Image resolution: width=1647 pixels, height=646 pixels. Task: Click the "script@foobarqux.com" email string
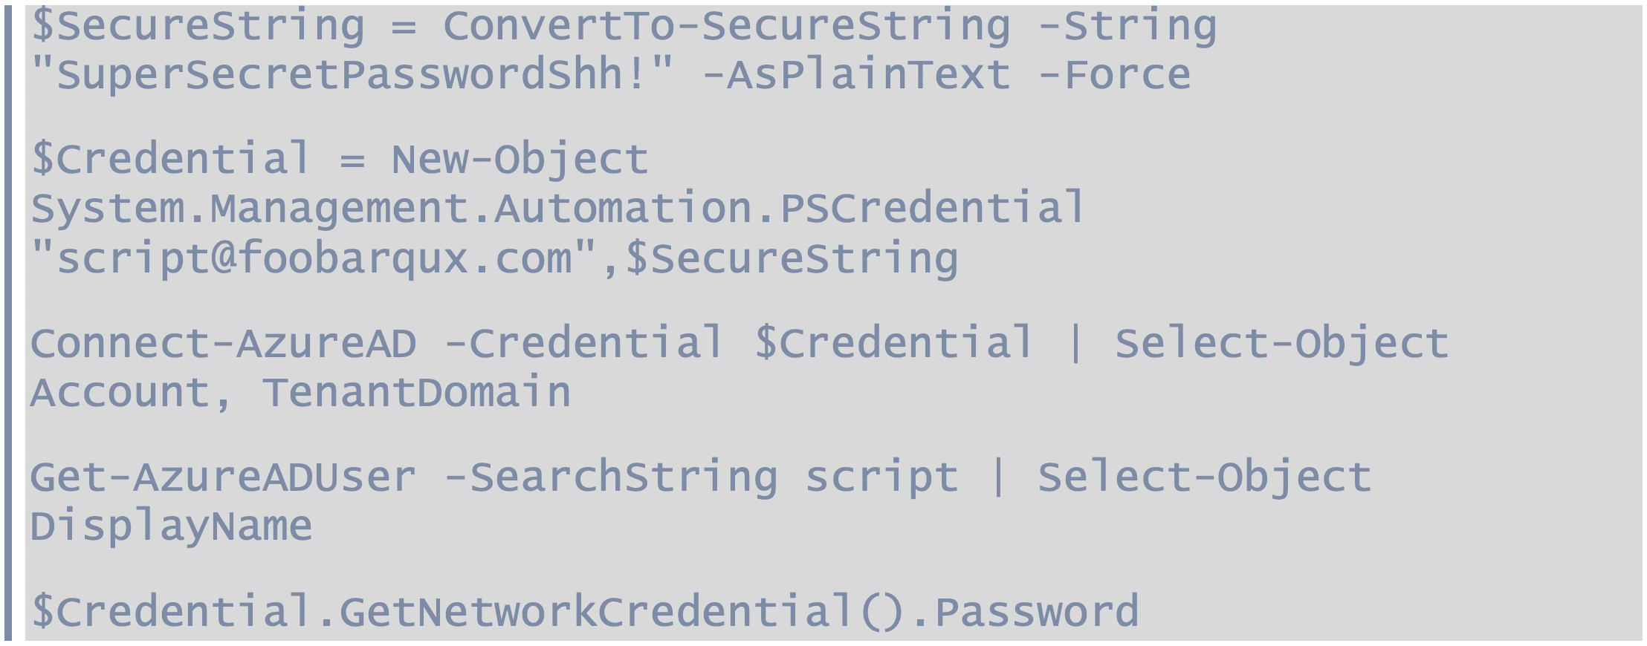314,258
